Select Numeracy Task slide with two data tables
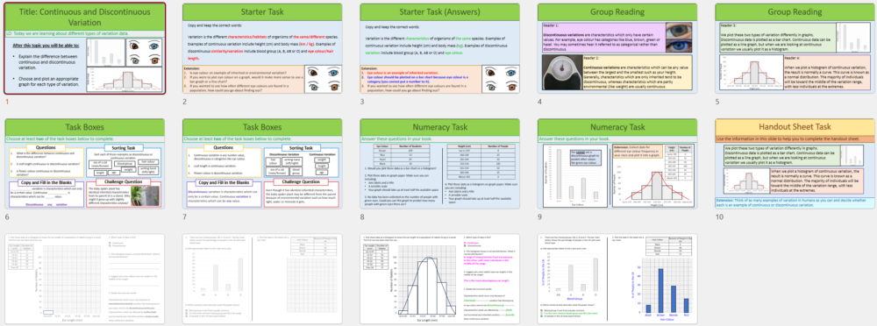The image size is (877, 326). [440, 164]
